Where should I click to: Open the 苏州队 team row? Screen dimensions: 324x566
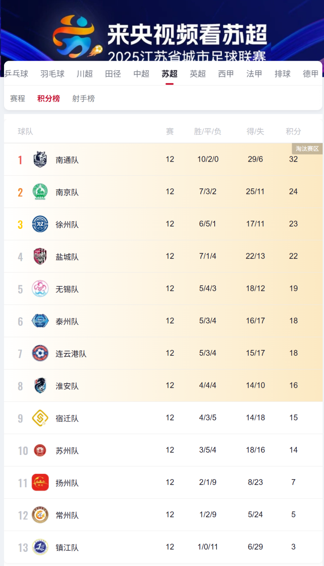click(x=163, y=450)
